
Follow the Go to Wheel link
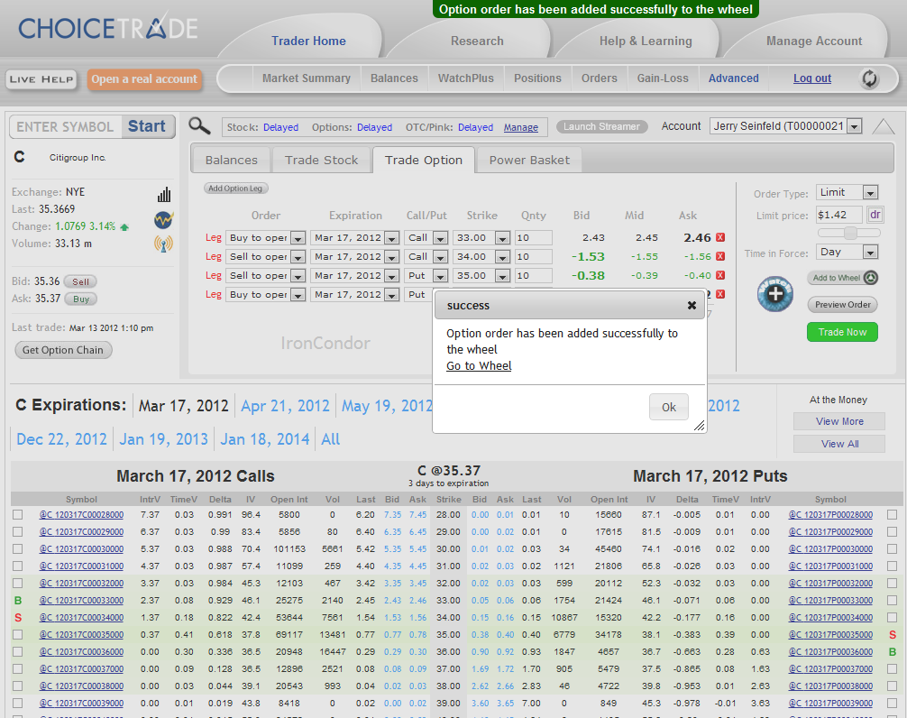[x=479, y=365]
